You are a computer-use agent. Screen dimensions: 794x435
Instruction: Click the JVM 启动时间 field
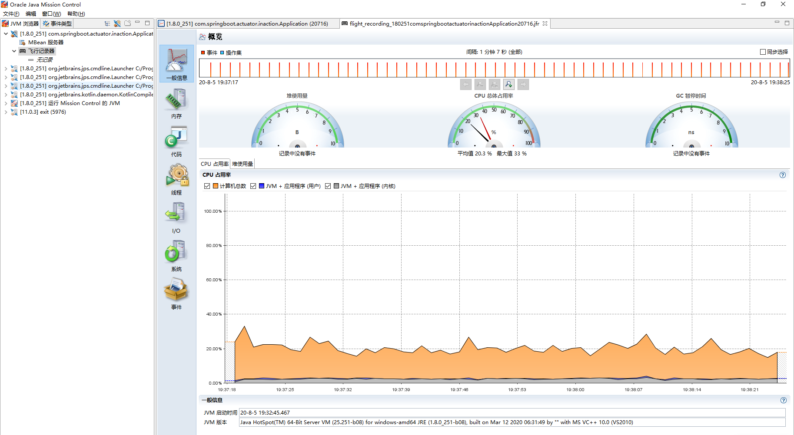tap(512, 412)
